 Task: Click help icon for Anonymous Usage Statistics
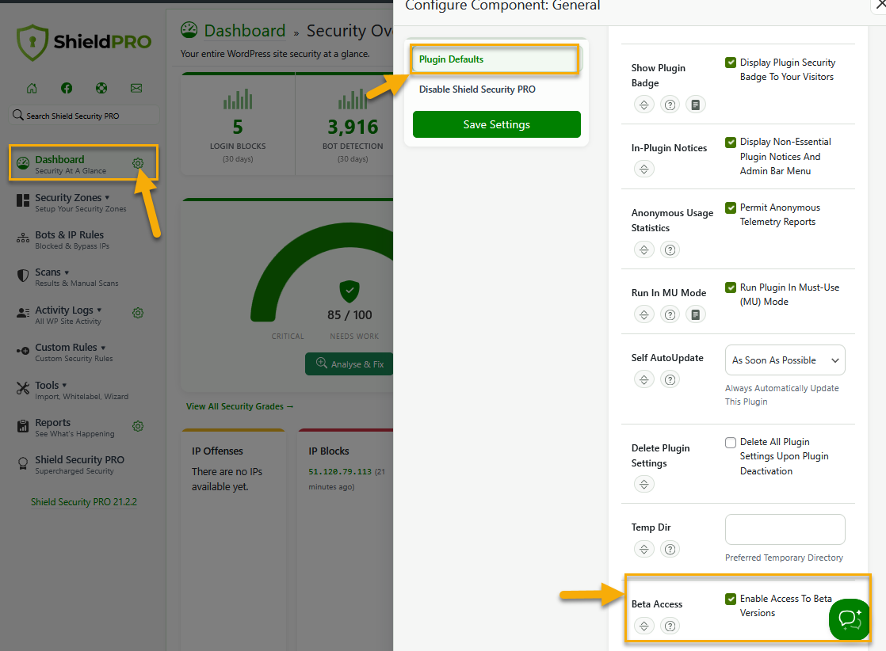pos(670,249)
